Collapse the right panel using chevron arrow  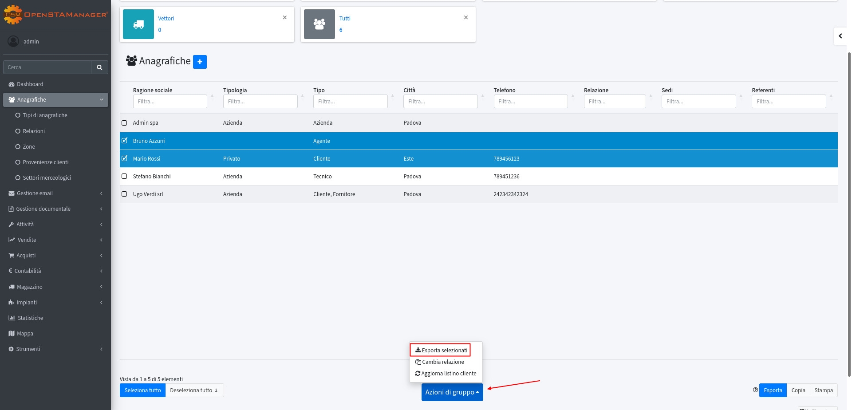840,36
